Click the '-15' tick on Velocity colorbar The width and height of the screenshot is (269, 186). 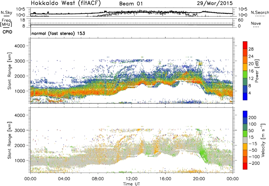pos(253,144)
